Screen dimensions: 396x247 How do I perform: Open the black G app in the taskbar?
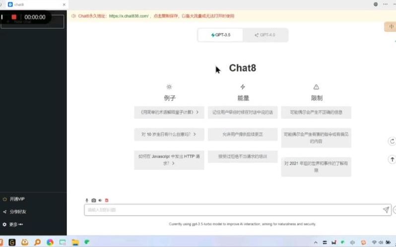[12, 243]
